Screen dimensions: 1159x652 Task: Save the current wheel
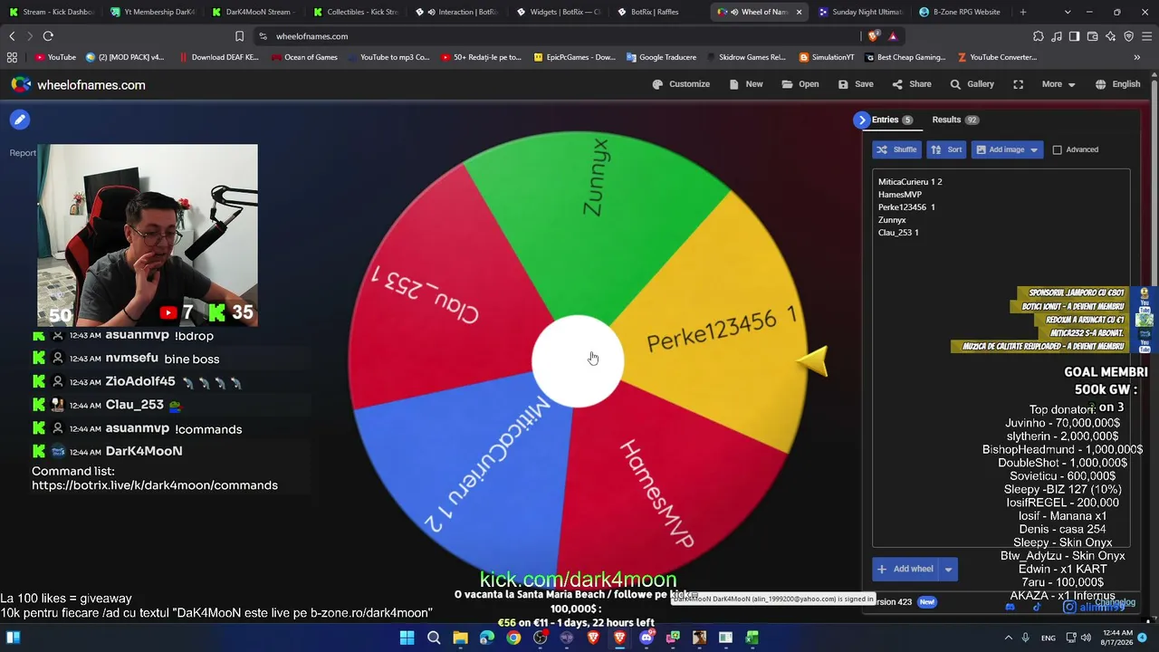pyautogui.click(x=856, y=84)
